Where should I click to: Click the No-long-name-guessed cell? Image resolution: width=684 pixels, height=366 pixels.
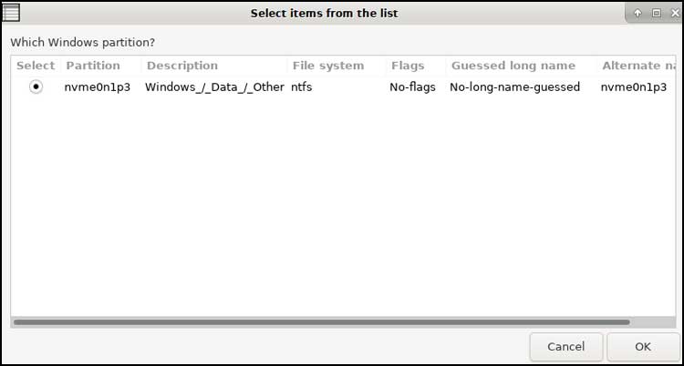[514, 87]
